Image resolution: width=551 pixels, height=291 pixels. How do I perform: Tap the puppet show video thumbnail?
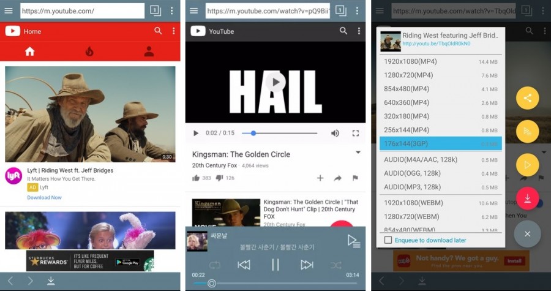(x=91, y=230)
